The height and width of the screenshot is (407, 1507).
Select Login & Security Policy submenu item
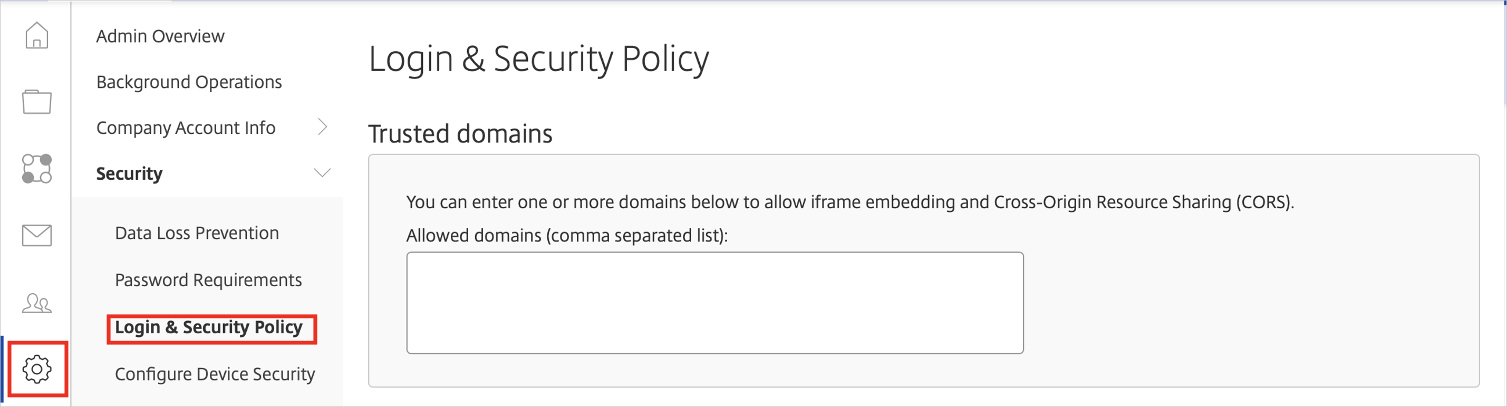[x=208, y=327]
